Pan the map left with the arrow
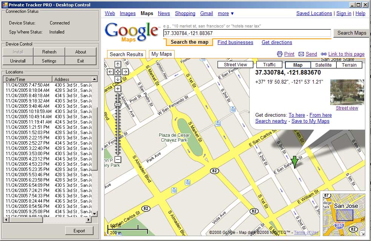This screenshot has height=241, width=371. [x=110, y=72]
